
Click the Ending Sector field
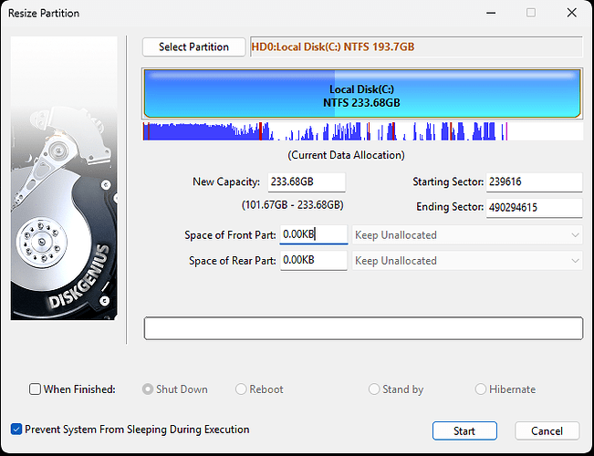(x=534, y=208)
